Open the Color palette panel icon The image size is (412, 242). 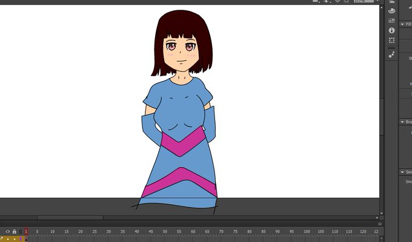pos(391,11)
